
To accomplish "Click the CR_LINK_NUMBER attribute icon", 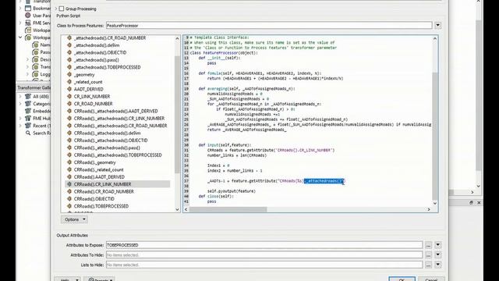I will pyautogui.click(x=69, y=96).
